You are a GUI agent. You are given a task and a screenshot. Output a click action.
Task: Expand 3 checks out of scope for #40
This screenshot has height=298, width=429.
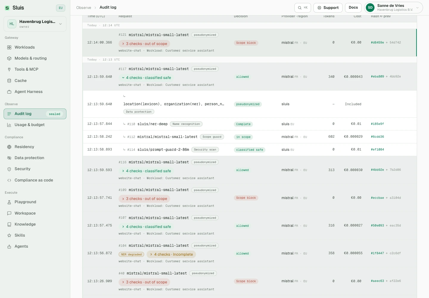point(144,282)
